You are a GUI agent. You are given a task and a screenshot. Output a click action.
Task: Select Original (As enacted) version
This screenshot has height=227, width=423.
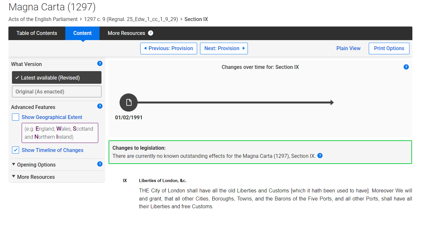tap(57, 92)
